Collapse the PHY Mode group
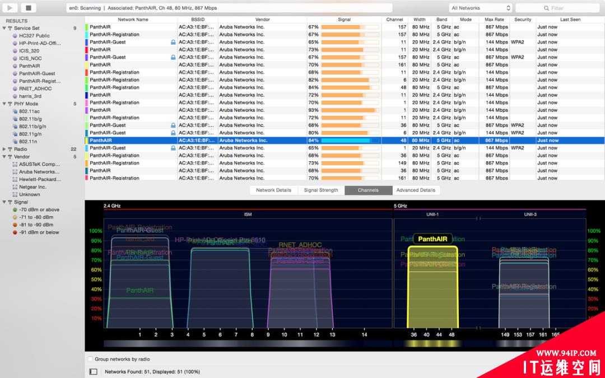Image resolution: width=605 pixels, height=378 pixels. (x=4, y=104)
